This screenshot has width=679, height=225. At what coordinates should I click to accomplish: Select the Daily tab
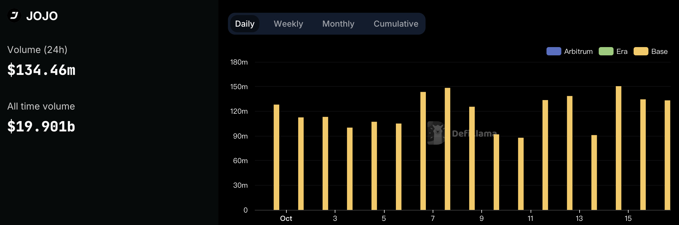click(245, 24)
